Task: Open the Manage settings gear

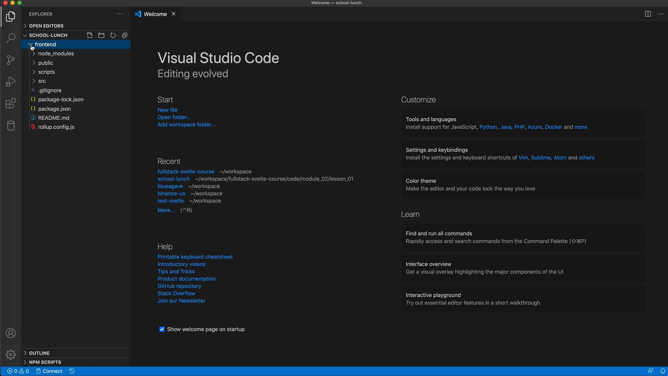Action: point(10,354)
